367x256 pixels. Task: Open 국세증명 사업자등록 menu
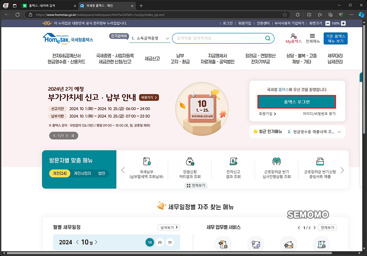[115, 58]
